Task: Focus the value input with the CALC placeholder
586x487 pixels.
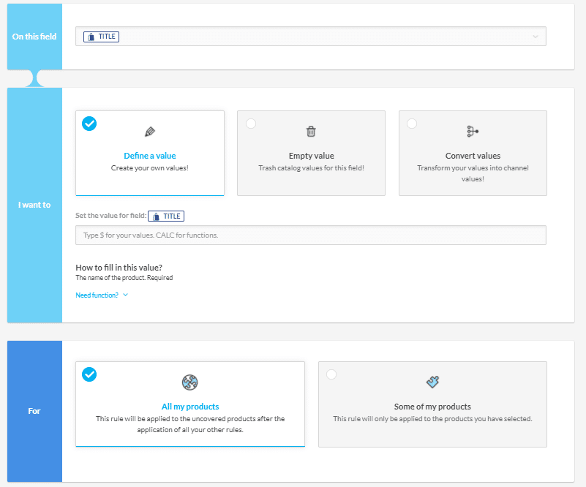Action: pos(311,235)
